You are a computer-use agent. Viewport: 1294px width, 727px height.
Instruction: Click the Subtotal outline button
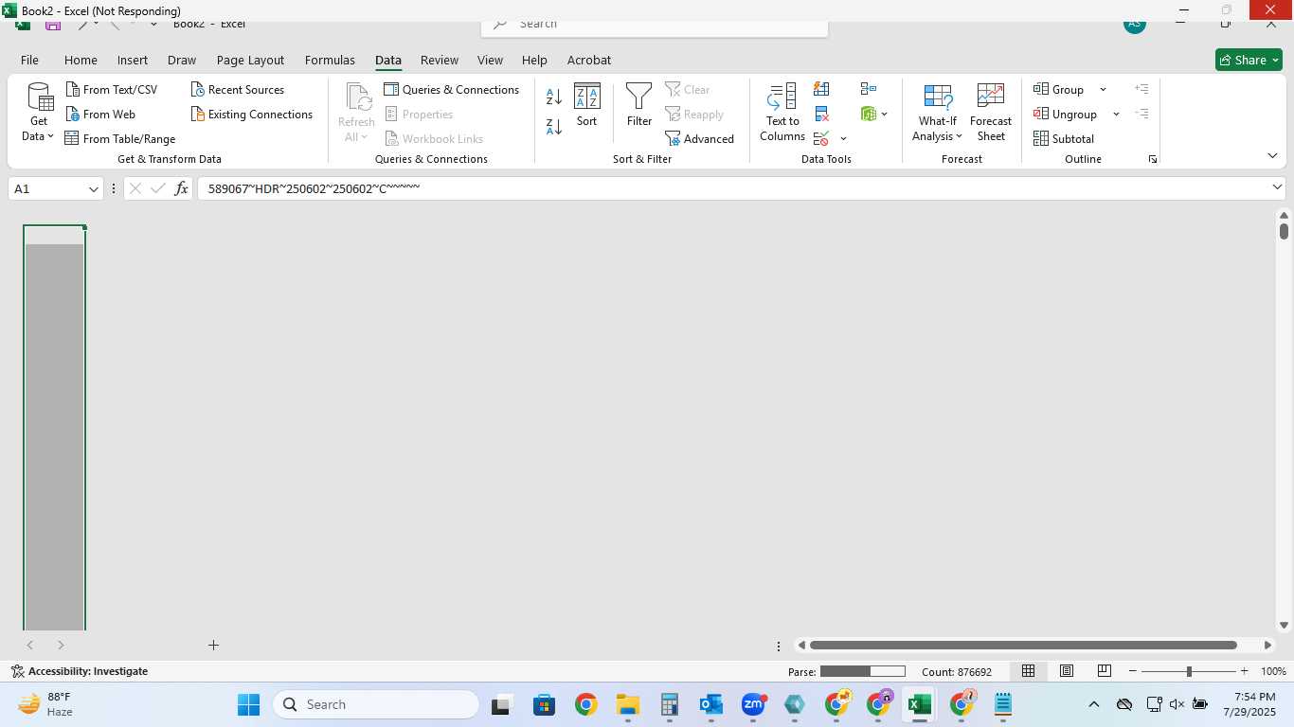tap(1064, 139)
